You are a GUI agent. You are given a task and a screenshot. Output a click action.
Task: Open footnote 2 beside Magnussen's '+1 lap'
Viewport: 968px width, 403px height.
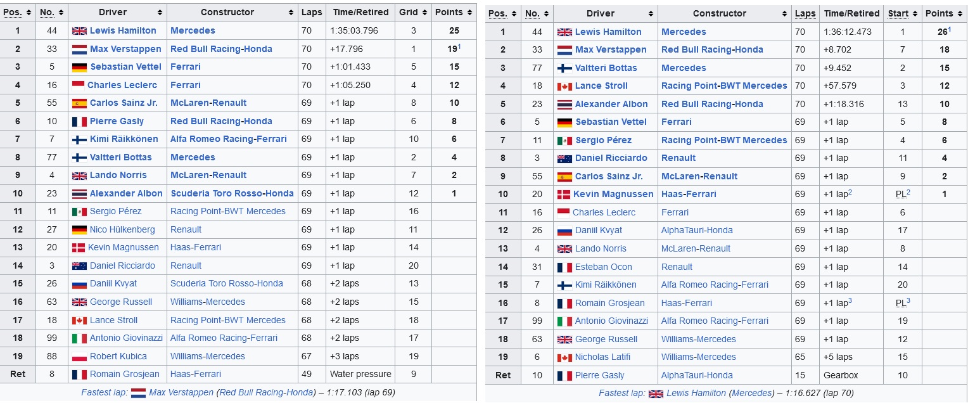click(850, 191)
